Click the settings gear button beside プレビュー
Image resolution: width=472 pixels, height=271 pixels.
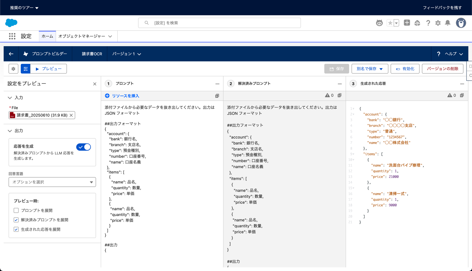pos(13,69)
